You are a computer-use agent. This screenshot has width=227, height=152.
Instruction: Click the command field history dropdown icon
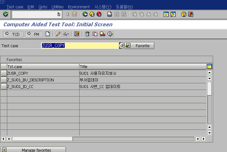click(x=59, y=14)
